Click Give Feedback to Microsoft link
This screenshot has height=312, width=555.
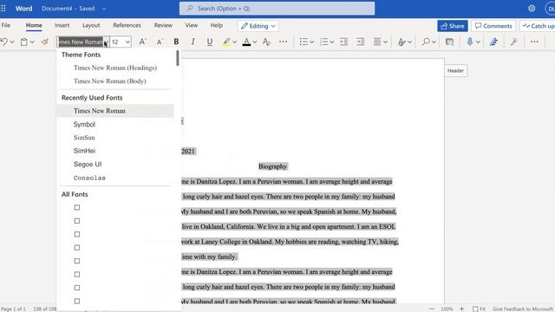[522, 309]
